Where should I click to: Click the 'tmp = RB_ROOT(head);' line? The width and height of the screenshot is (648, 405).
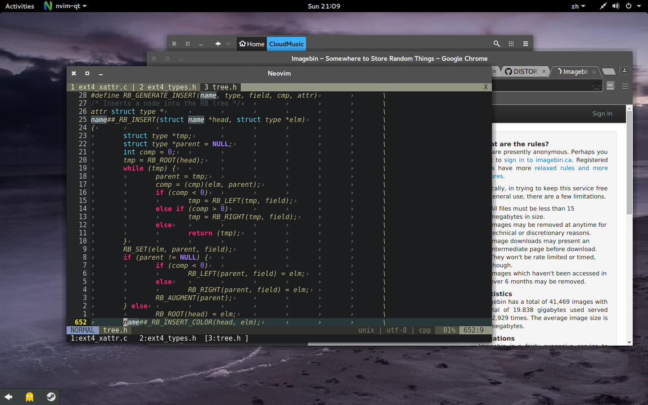click(x=164, y=160)
